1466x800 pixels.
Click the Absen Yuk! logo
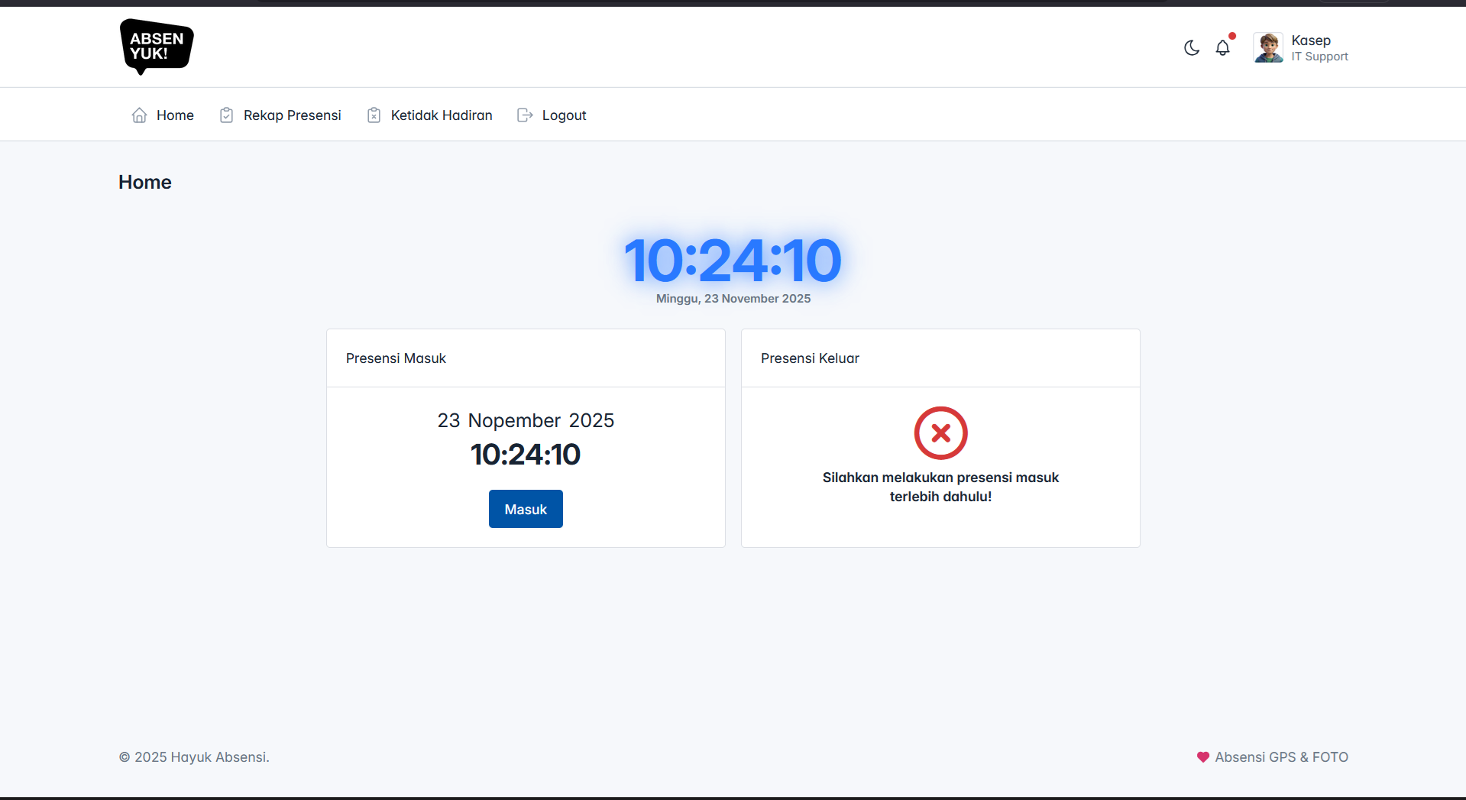(x=157, y=47)
